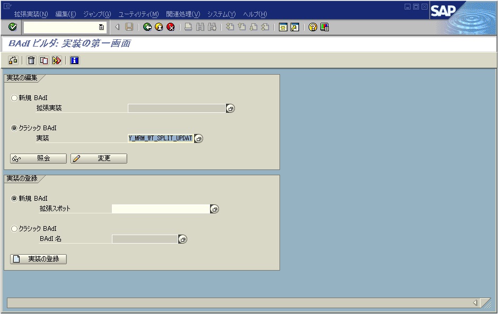Click the execute double-arrow icon in application toolbar
Viewport: 498px width, 314px height.
tap(56, 60)
